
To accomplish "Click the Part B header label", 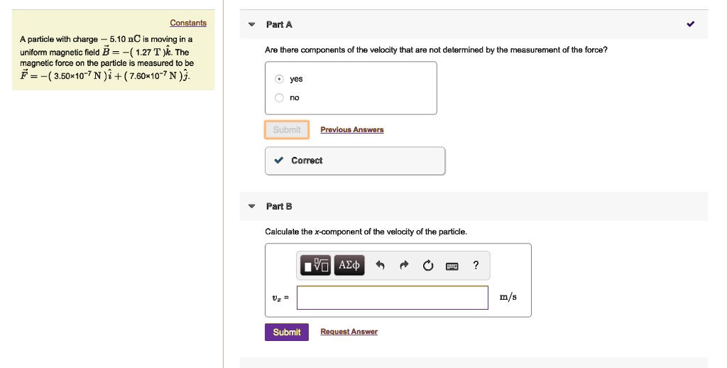I will 279,207.
